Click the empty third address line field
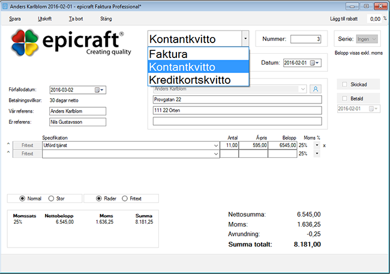This screenshot has width=390, height=274. [237, 121]
